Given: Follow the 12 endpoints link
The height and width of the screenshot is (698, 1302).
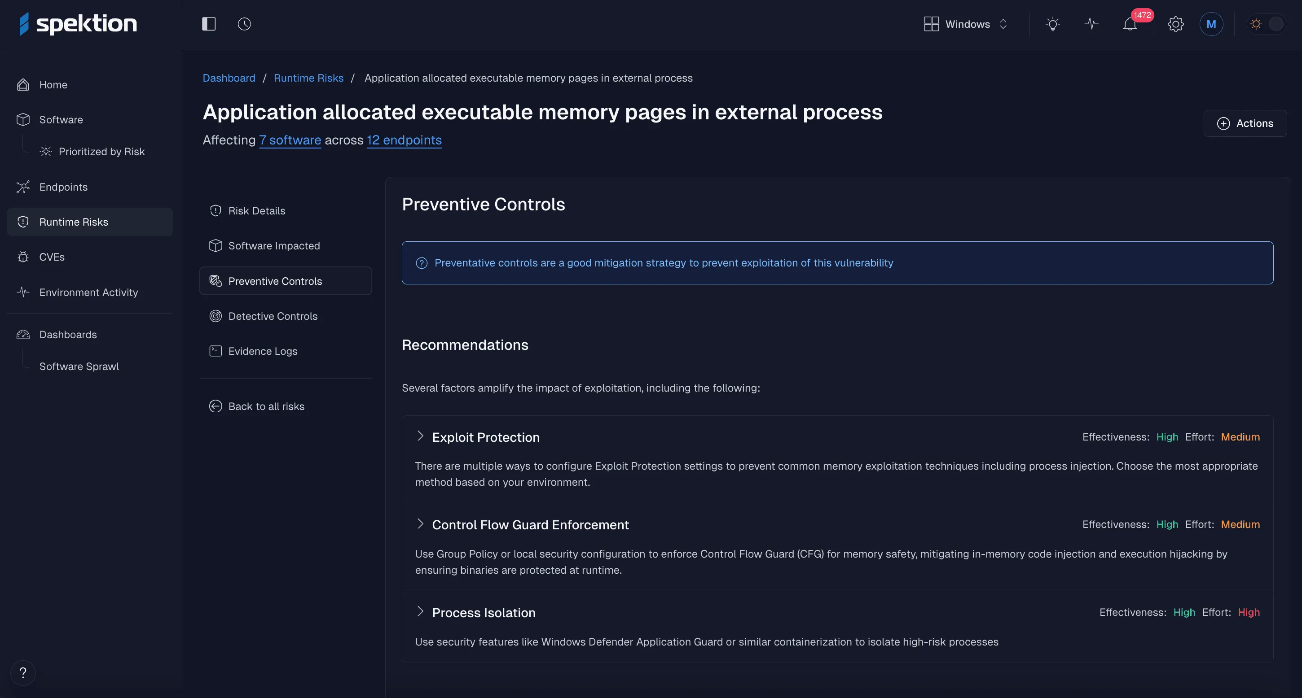Looking at the screenshot, I should coord(404,140).
